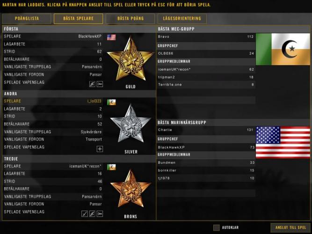Select squad leader BlackHawkXP in the Charlie group
This screenshot has height=234, width=312.
tap(206, 147)
